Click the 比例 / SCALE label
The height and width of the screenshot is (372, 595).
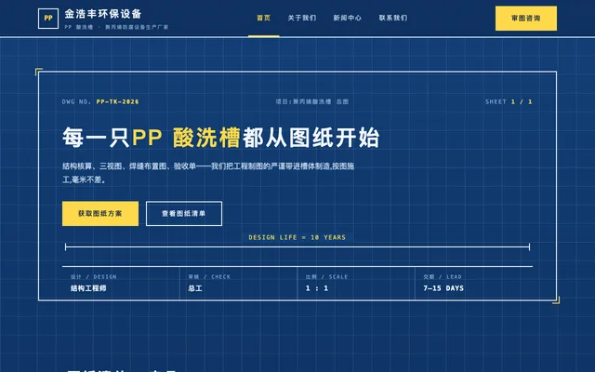point(326,277)
